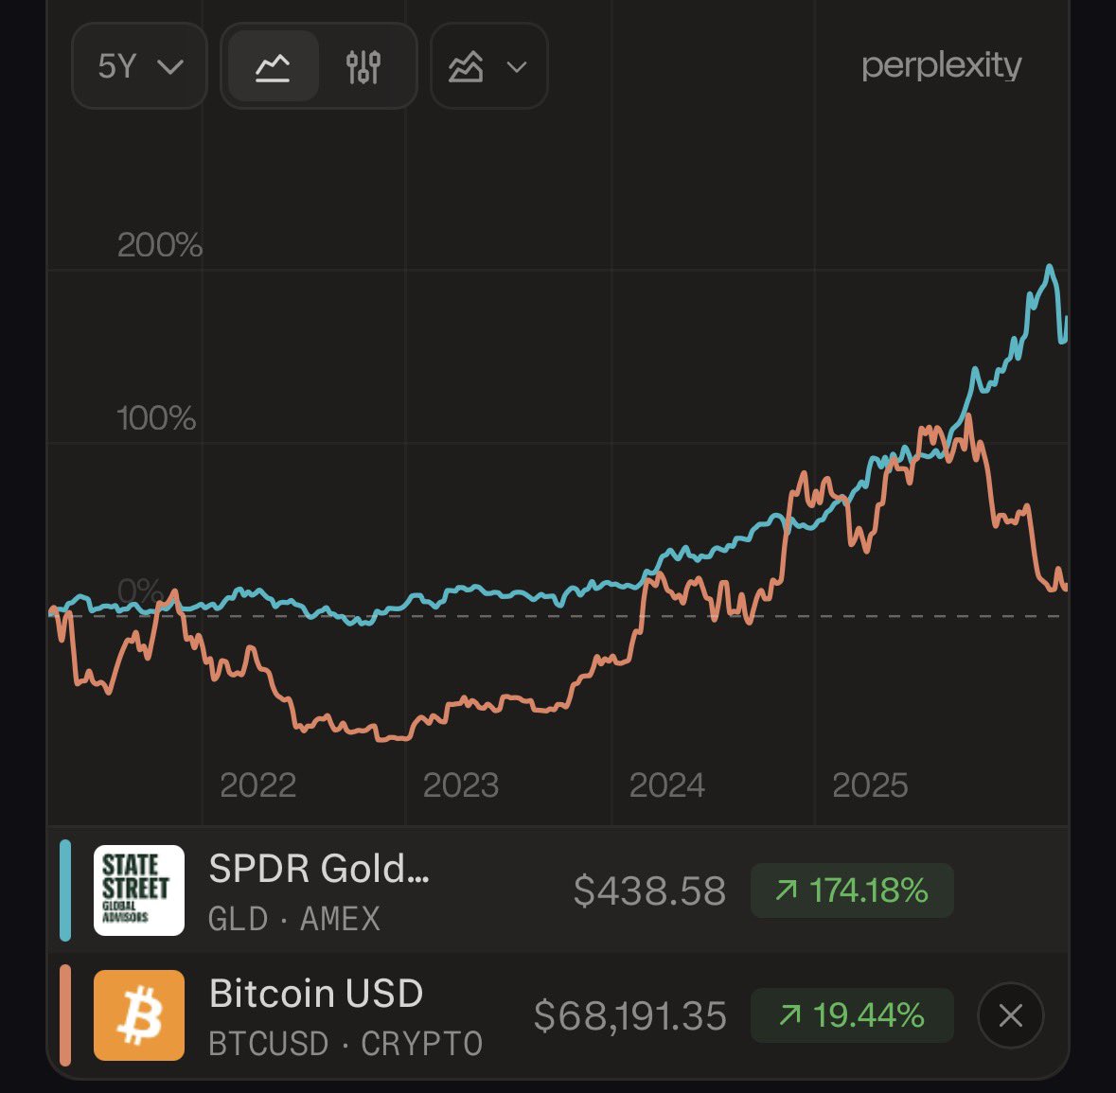Click the orange Bitcoin color indicator bar
1116x1093 pixels.
tap(65, 1014)
